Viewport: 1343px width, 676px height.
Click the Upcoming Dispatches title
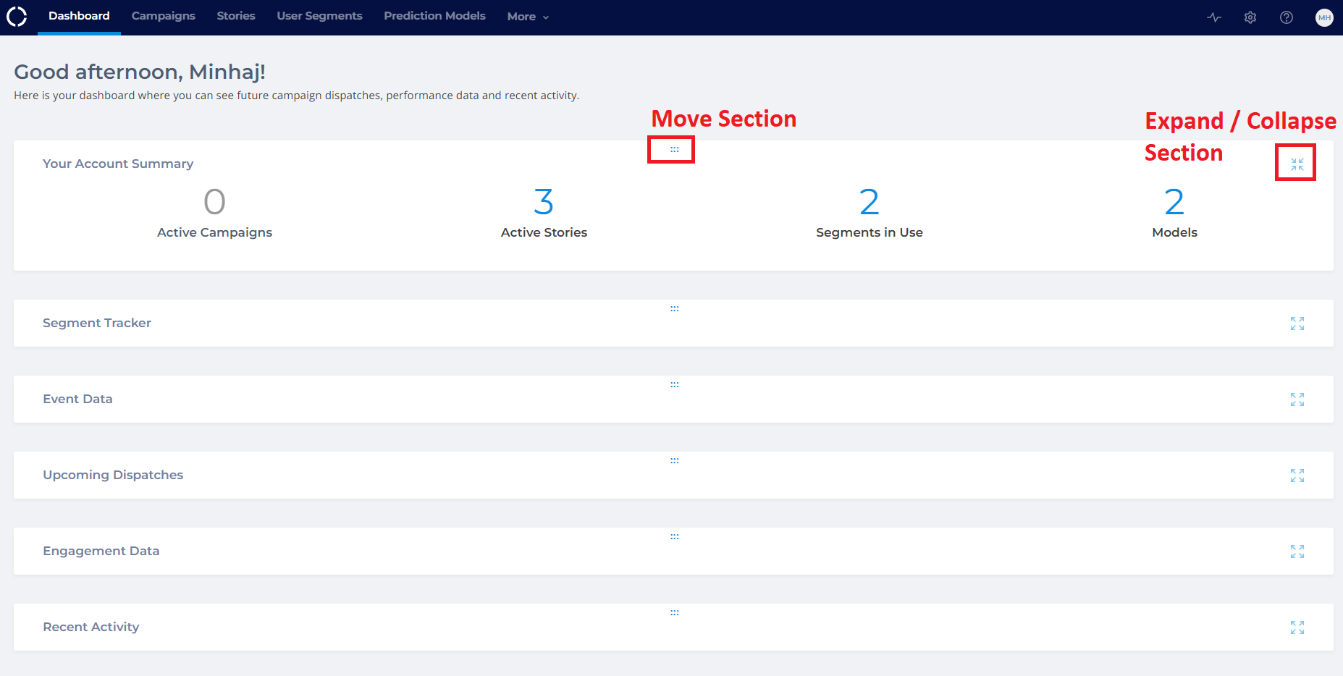pyautogui.click(x=113, y=475)
